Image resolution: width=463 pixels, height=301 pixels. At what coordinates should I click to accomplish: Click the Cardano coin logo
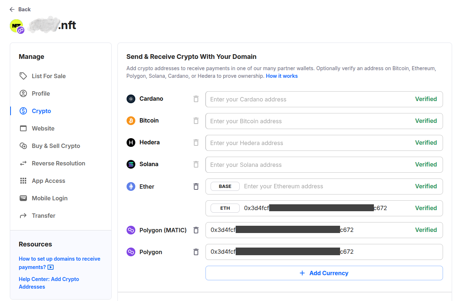[x=131, y=99]
